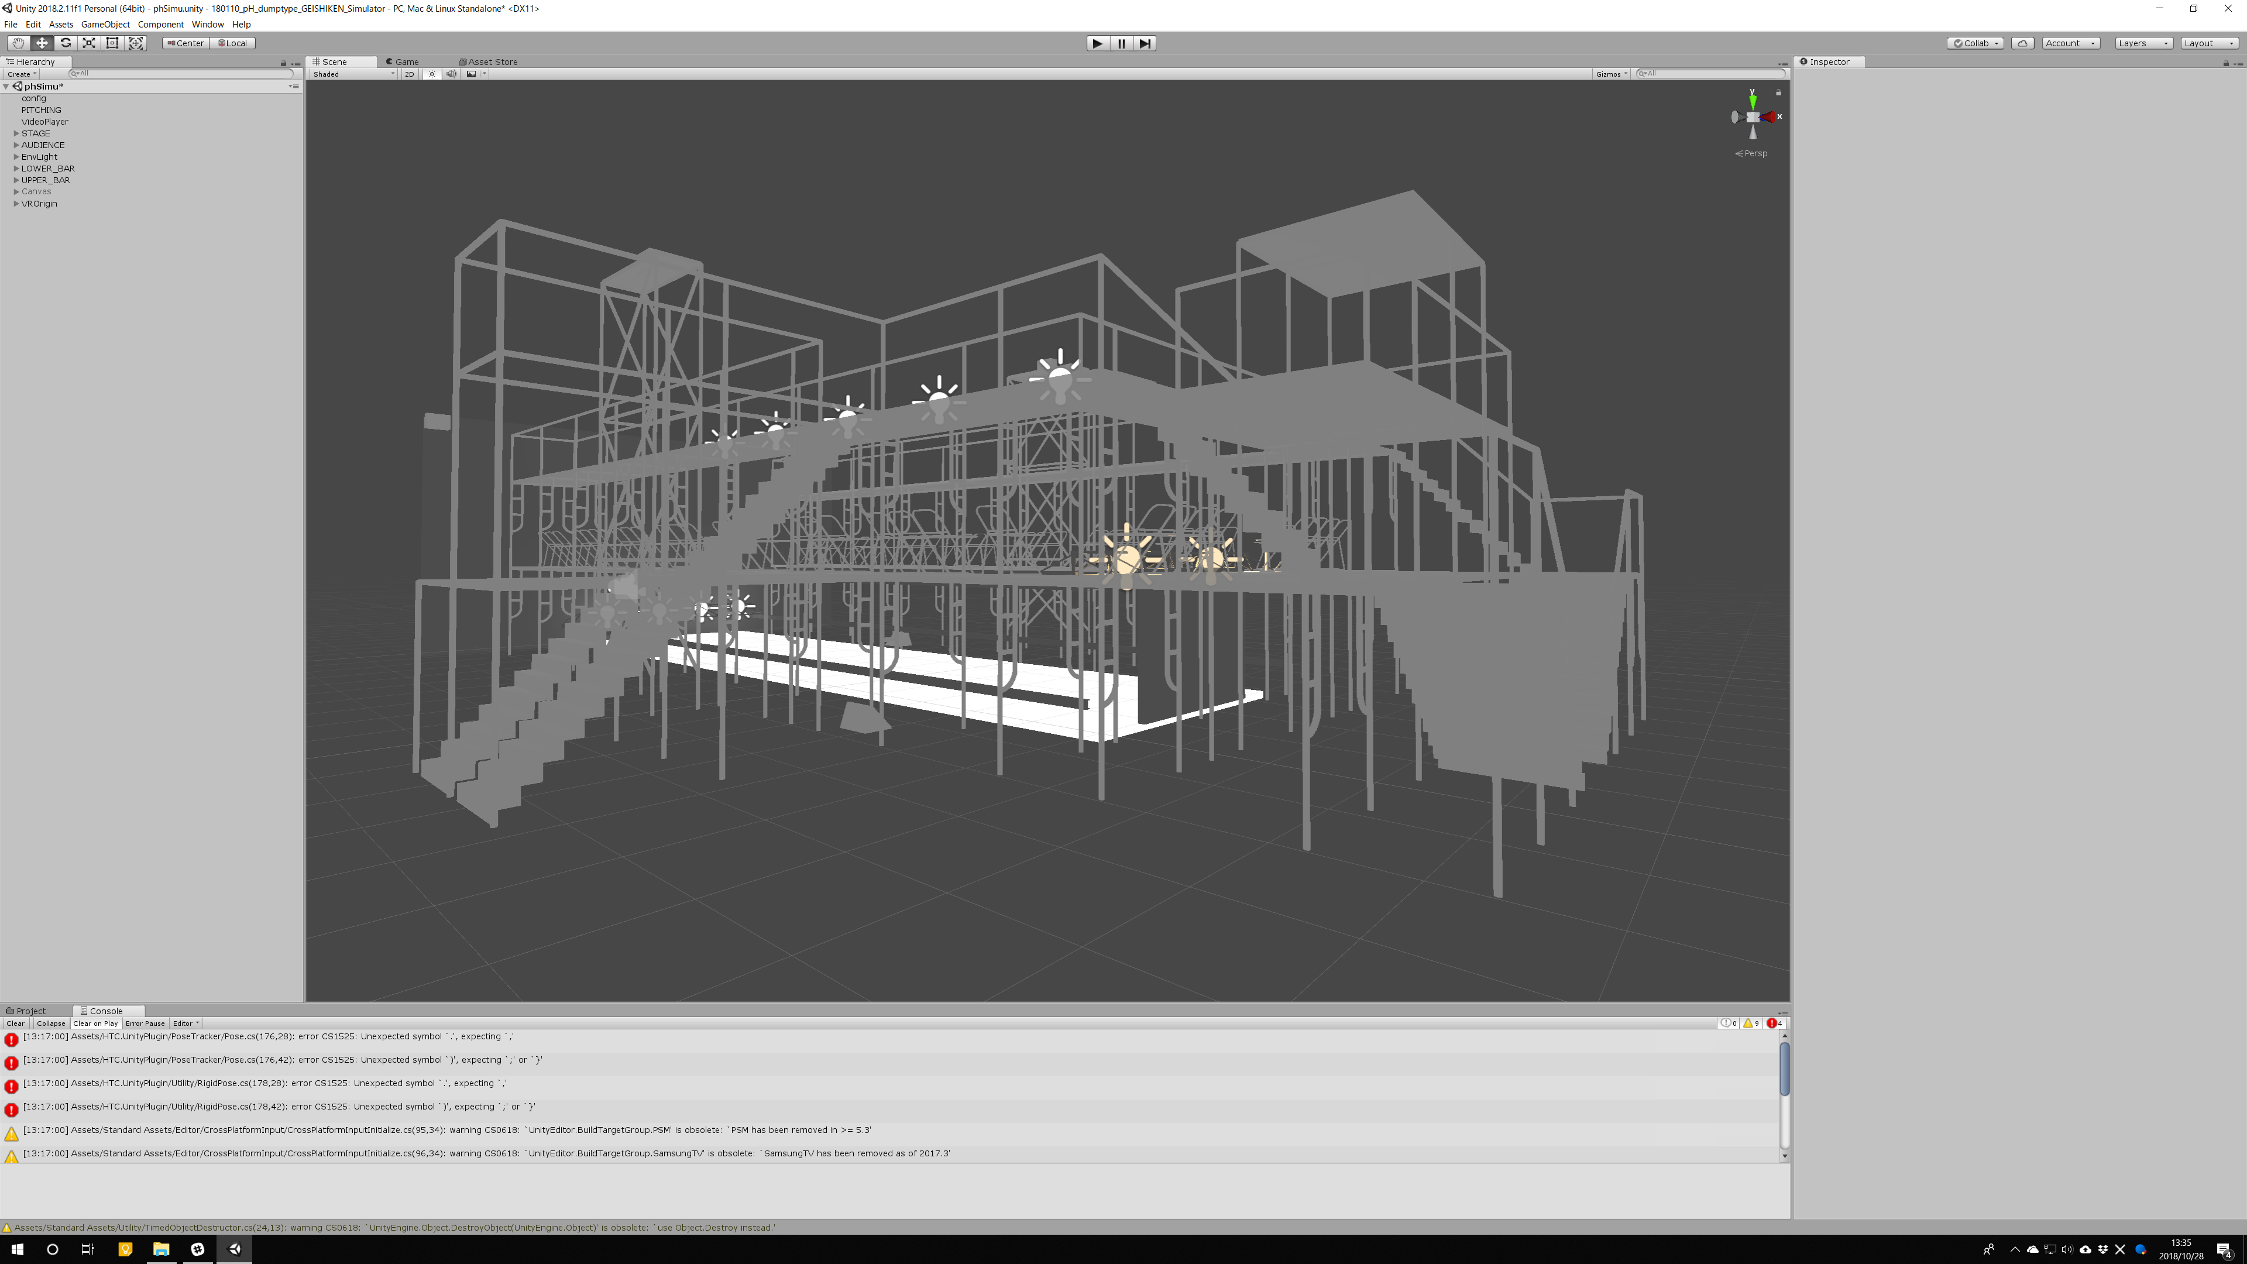Image resolution: width=2247 pixels, height=1264 pixels.
Task: Open scene effects dropdown arrow
Action: (x=484, y=74)
